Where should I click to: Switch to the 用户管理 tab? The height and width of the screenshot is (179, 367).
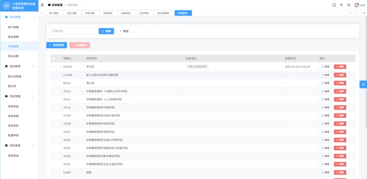55,13
